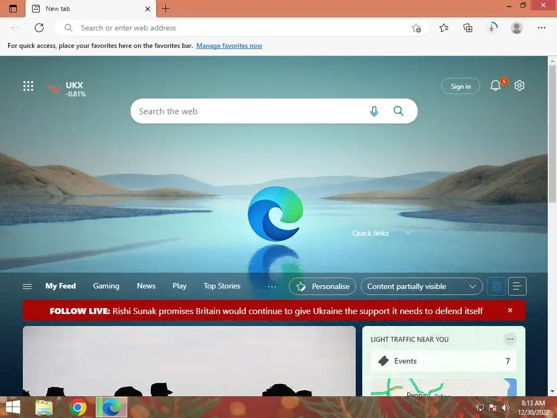Show more feed categories ellipsis
557x418 pixels.
pyautogui.click(x=272, y=286)
